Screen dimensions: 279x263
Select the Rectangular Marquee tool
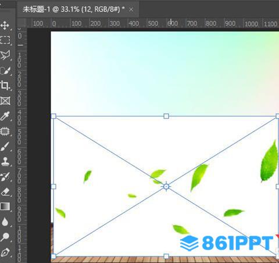(x=5, y=40)
